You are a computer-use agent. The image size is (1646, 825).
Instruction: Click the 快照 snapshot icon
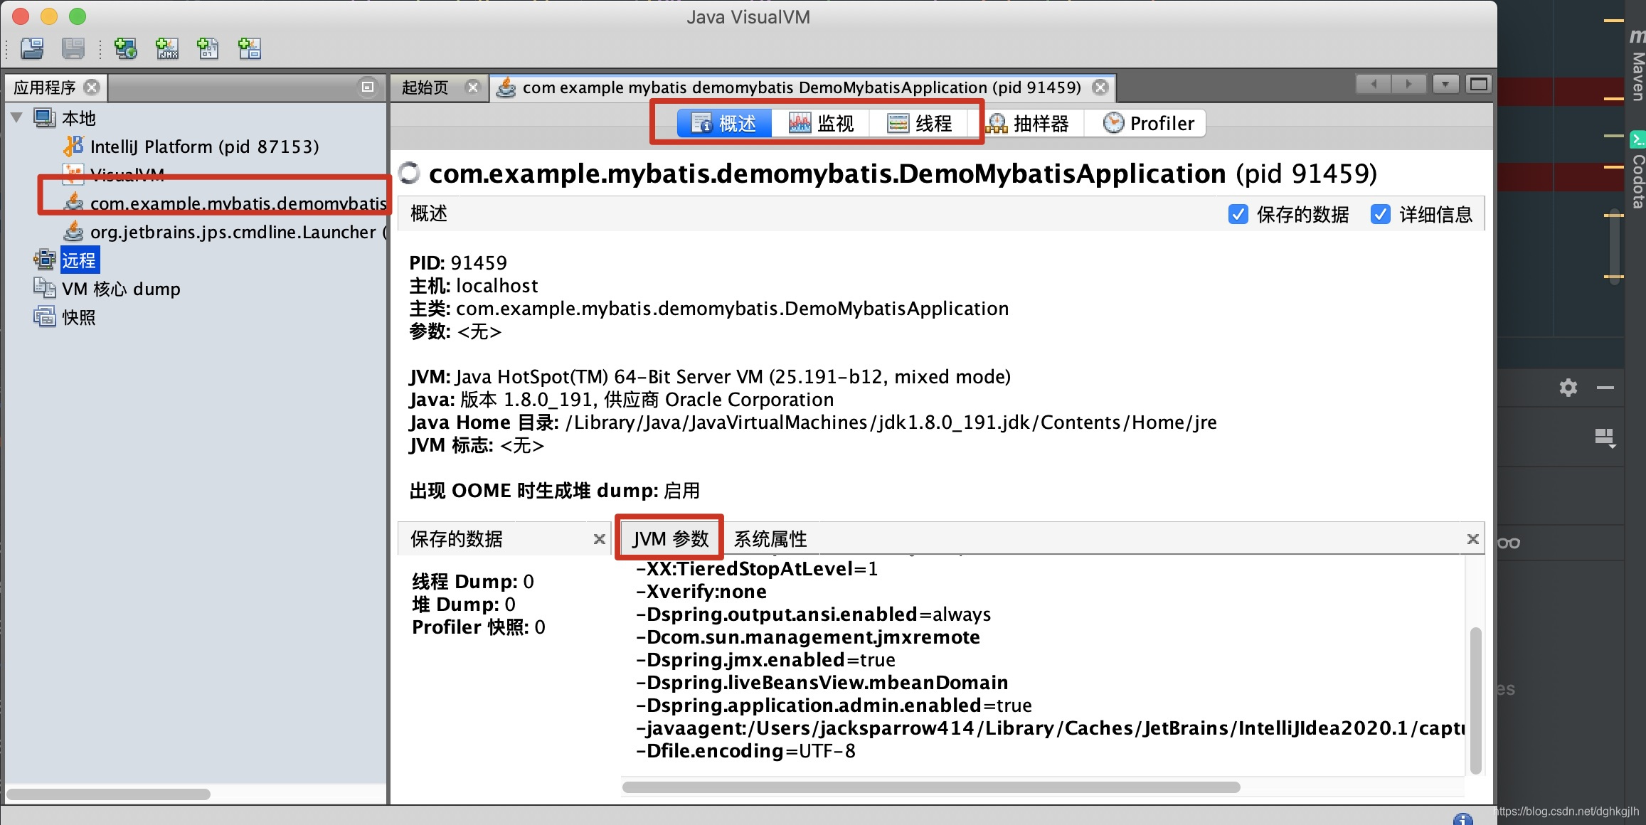45,316
